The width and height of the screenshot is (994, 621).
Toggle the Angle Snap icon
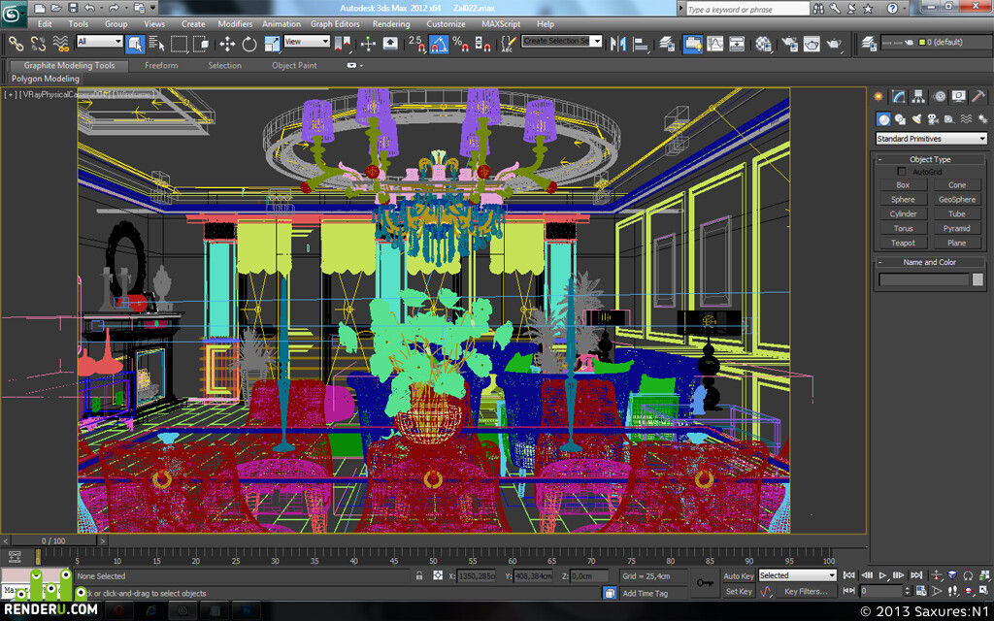(x=438, y=44)
